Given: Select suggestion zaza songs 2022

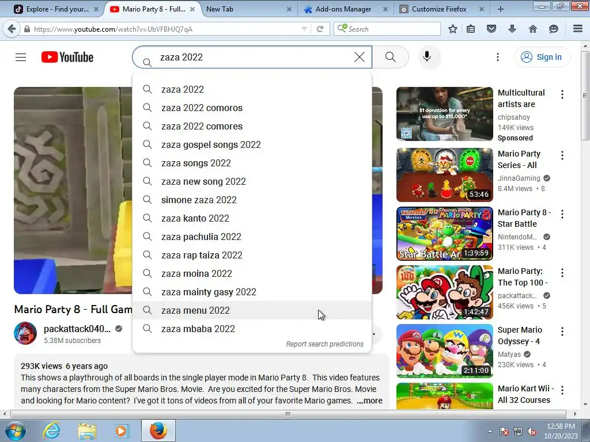Looking at the screenshot, I should click(x=252, y=163).
